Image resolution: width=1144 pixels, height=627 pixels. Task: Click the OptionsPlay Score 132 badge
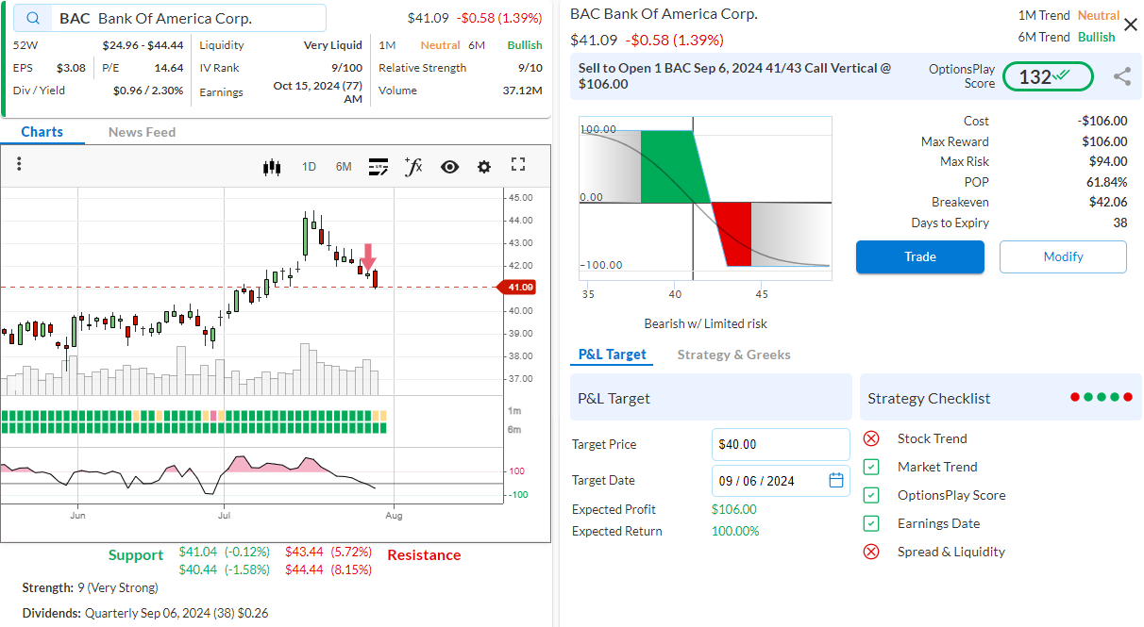click(1048, 76)
